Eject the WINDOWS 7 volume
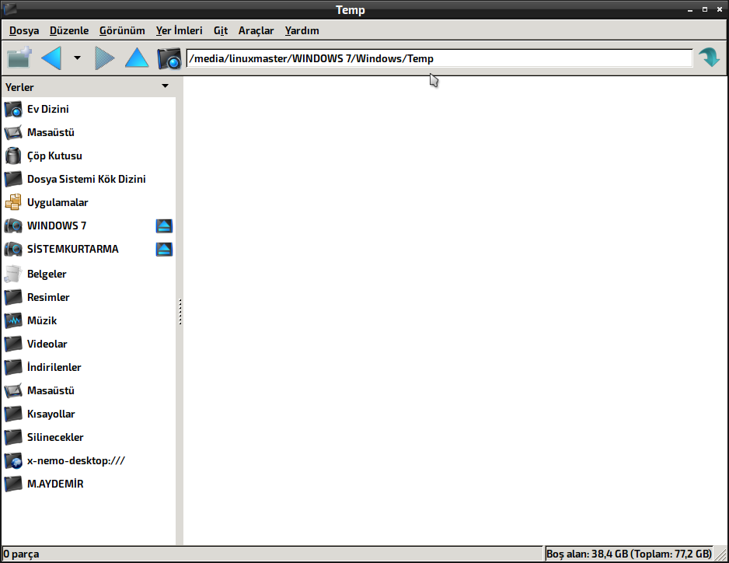Screen dimensions: 729x563 tap(164, 226)
